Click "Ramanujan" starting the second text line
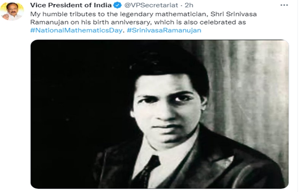The width and height of the screenshot is (305, 192). click(45, 22)
